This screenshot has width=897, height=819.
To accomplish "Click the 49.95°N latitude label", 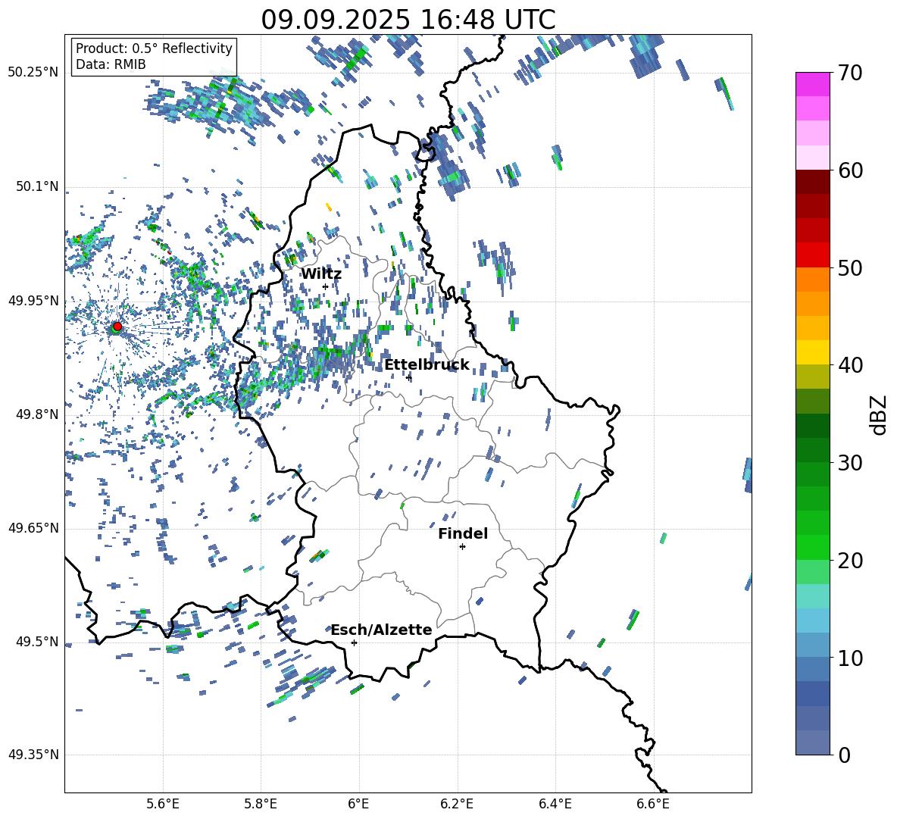I will 33,302.
